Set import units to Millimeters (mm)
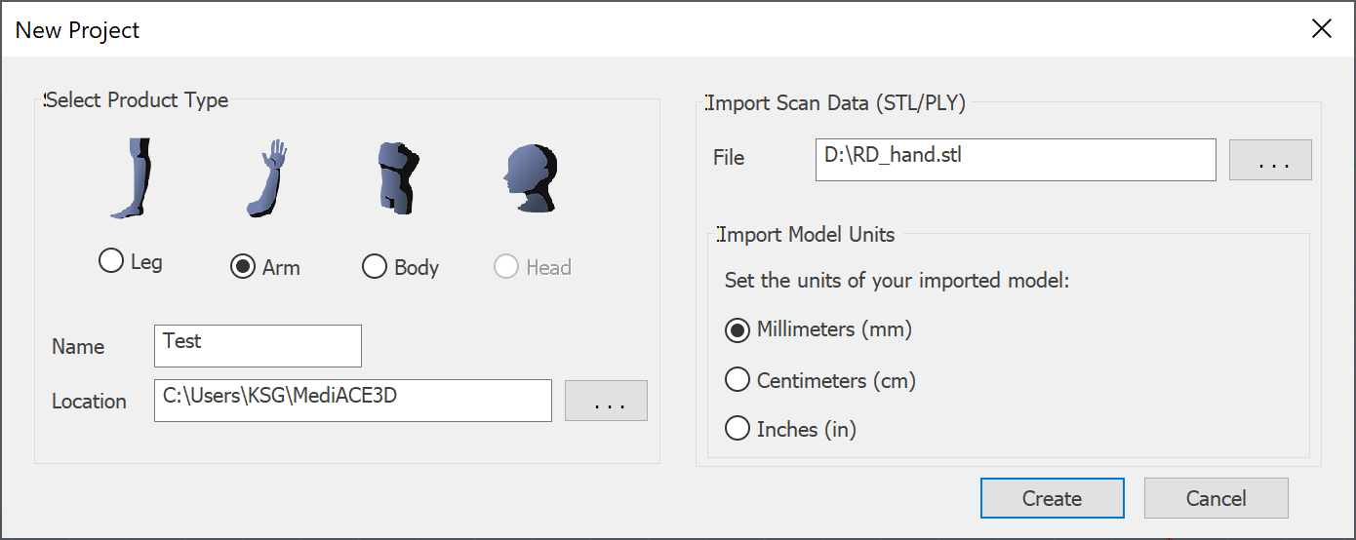This screenshot has height=540, width=1356. point(818,329)
